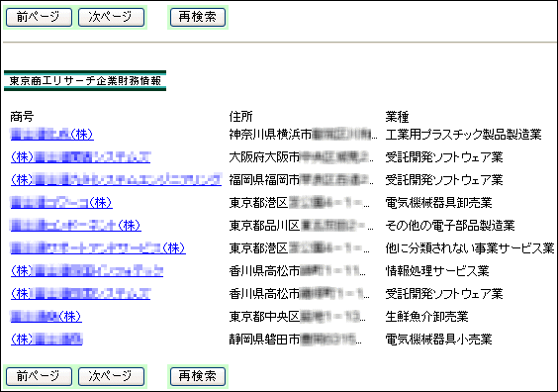The height and width of the screenshot is (392, 558).
Task: Open company link for 電気機械器具卸売業 row
Action: pyautogui.click(x=61, y=203)
